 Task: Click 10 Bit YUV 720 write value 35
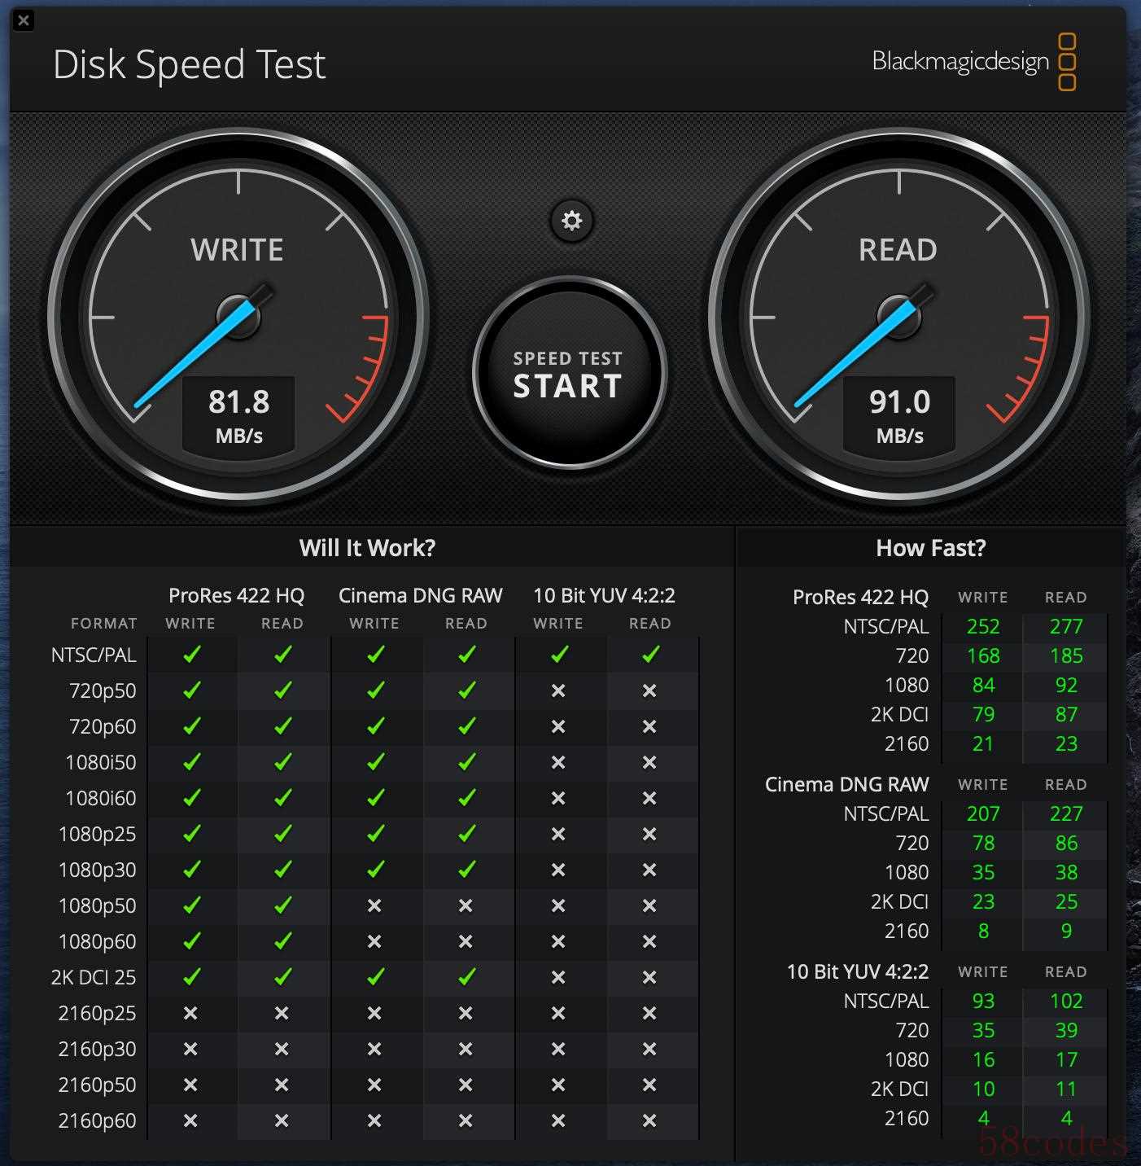983,1030
